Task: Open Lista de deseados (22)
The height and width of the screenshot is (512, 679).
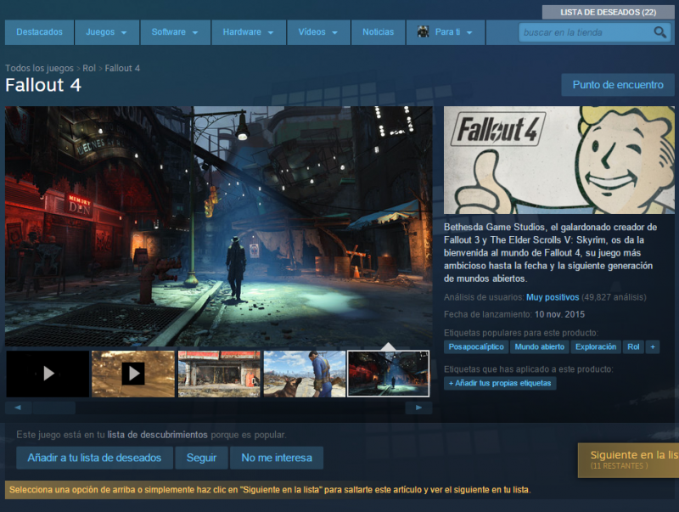Action: 608,12
